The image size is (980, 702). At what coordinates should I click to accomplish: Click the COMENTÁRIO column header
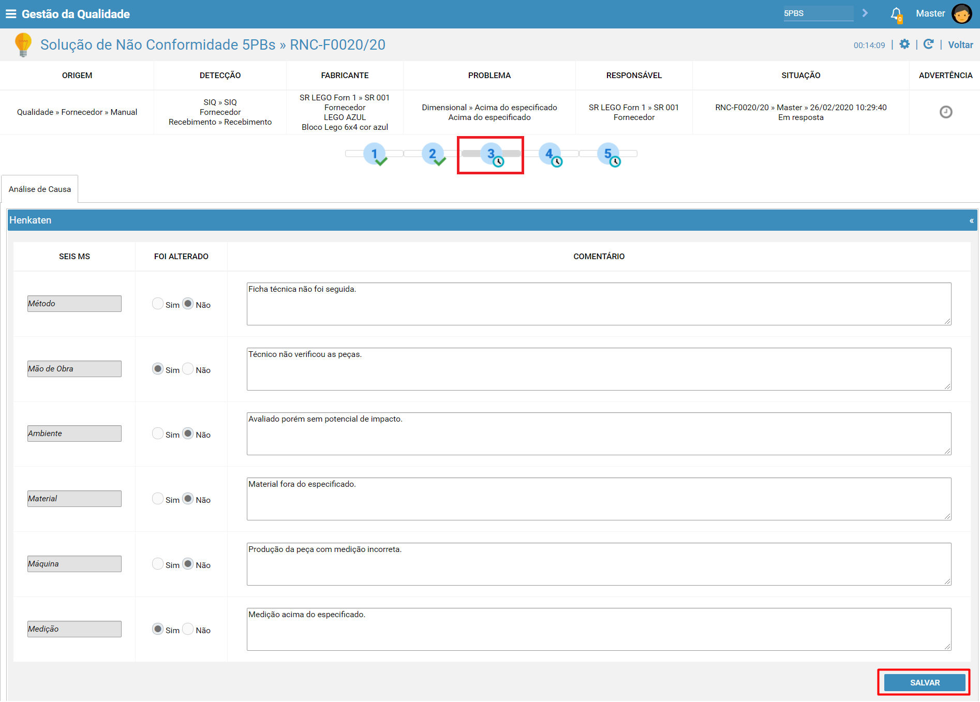click(x=599, y=257)
